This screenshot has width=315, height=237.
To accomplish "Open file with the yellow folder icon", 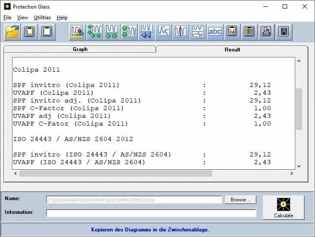I will pyautogui.click(x=12, y=32).
